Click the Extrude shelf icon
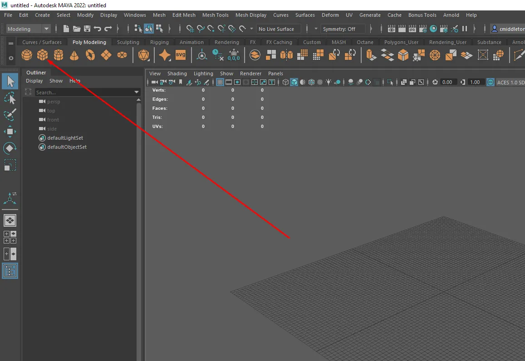The height and width of the screenshot is (361, 525). click(371, 55)
